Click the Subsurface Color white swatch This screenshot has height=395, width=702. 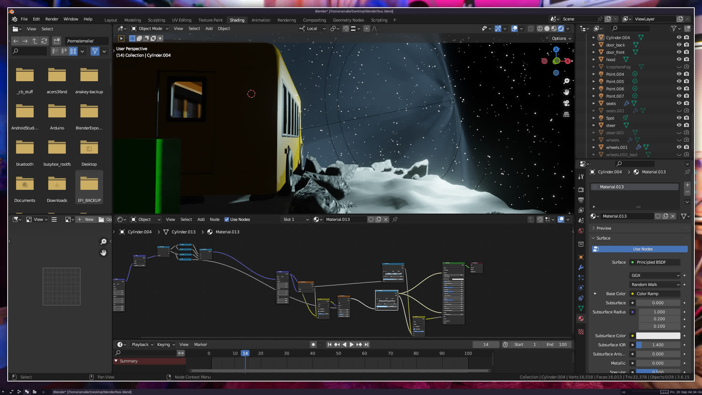(x=658, y=336)
